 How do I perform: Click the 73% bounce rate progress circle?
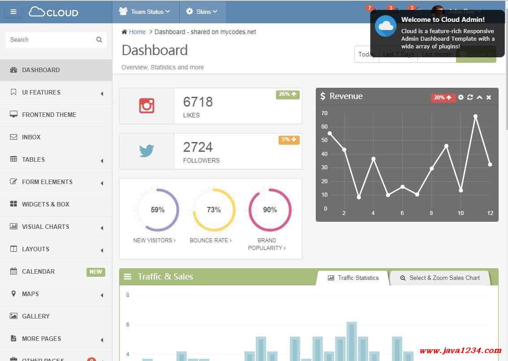point(214,210)
